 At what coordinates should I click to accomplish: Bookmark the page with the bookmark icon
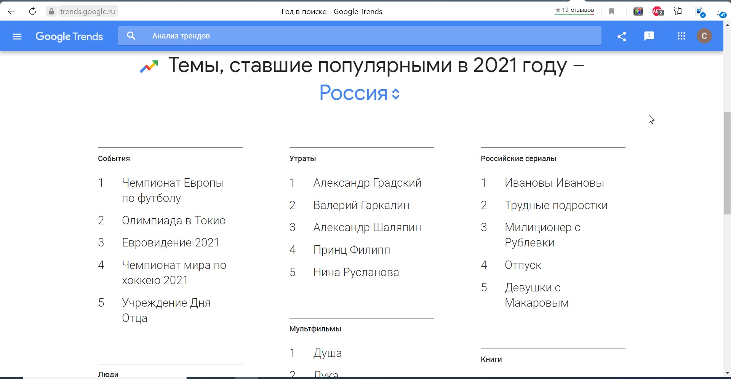pyautogui.click(x=611, y=11)
